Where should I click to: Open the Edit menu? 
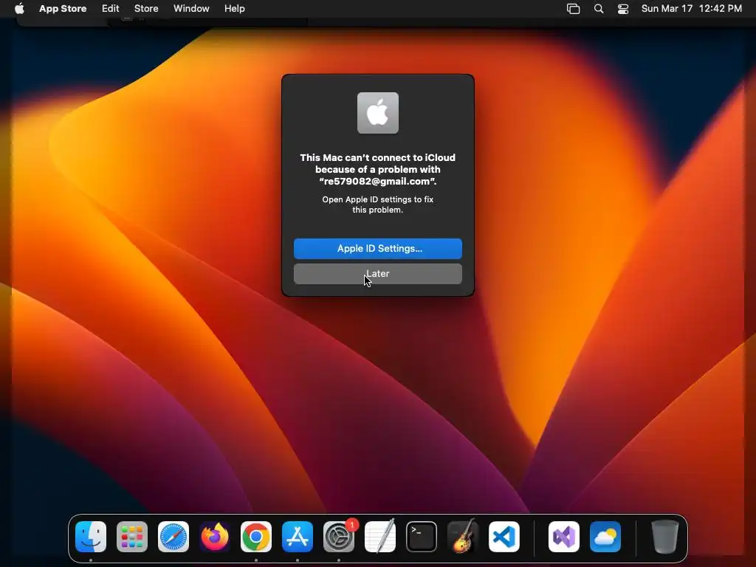pos(111,9)
